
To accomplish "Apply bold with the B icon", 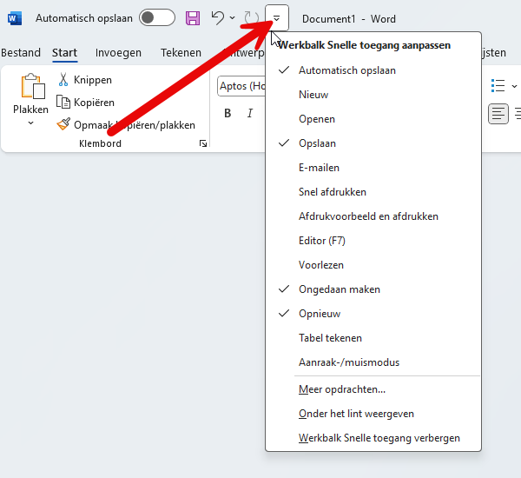I will [228, 113].
